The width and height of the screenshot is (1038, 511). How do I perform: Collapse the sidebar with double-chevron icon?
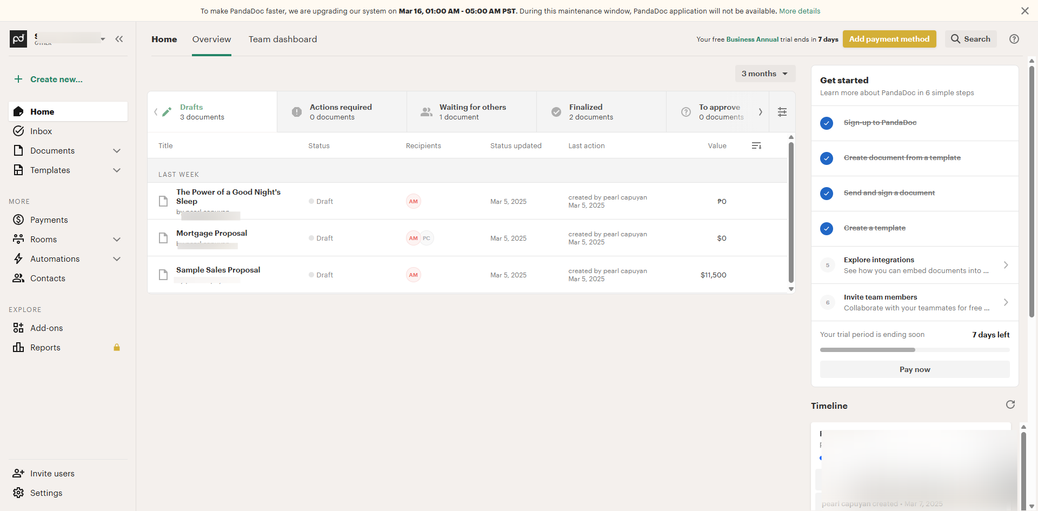(119, 39)
